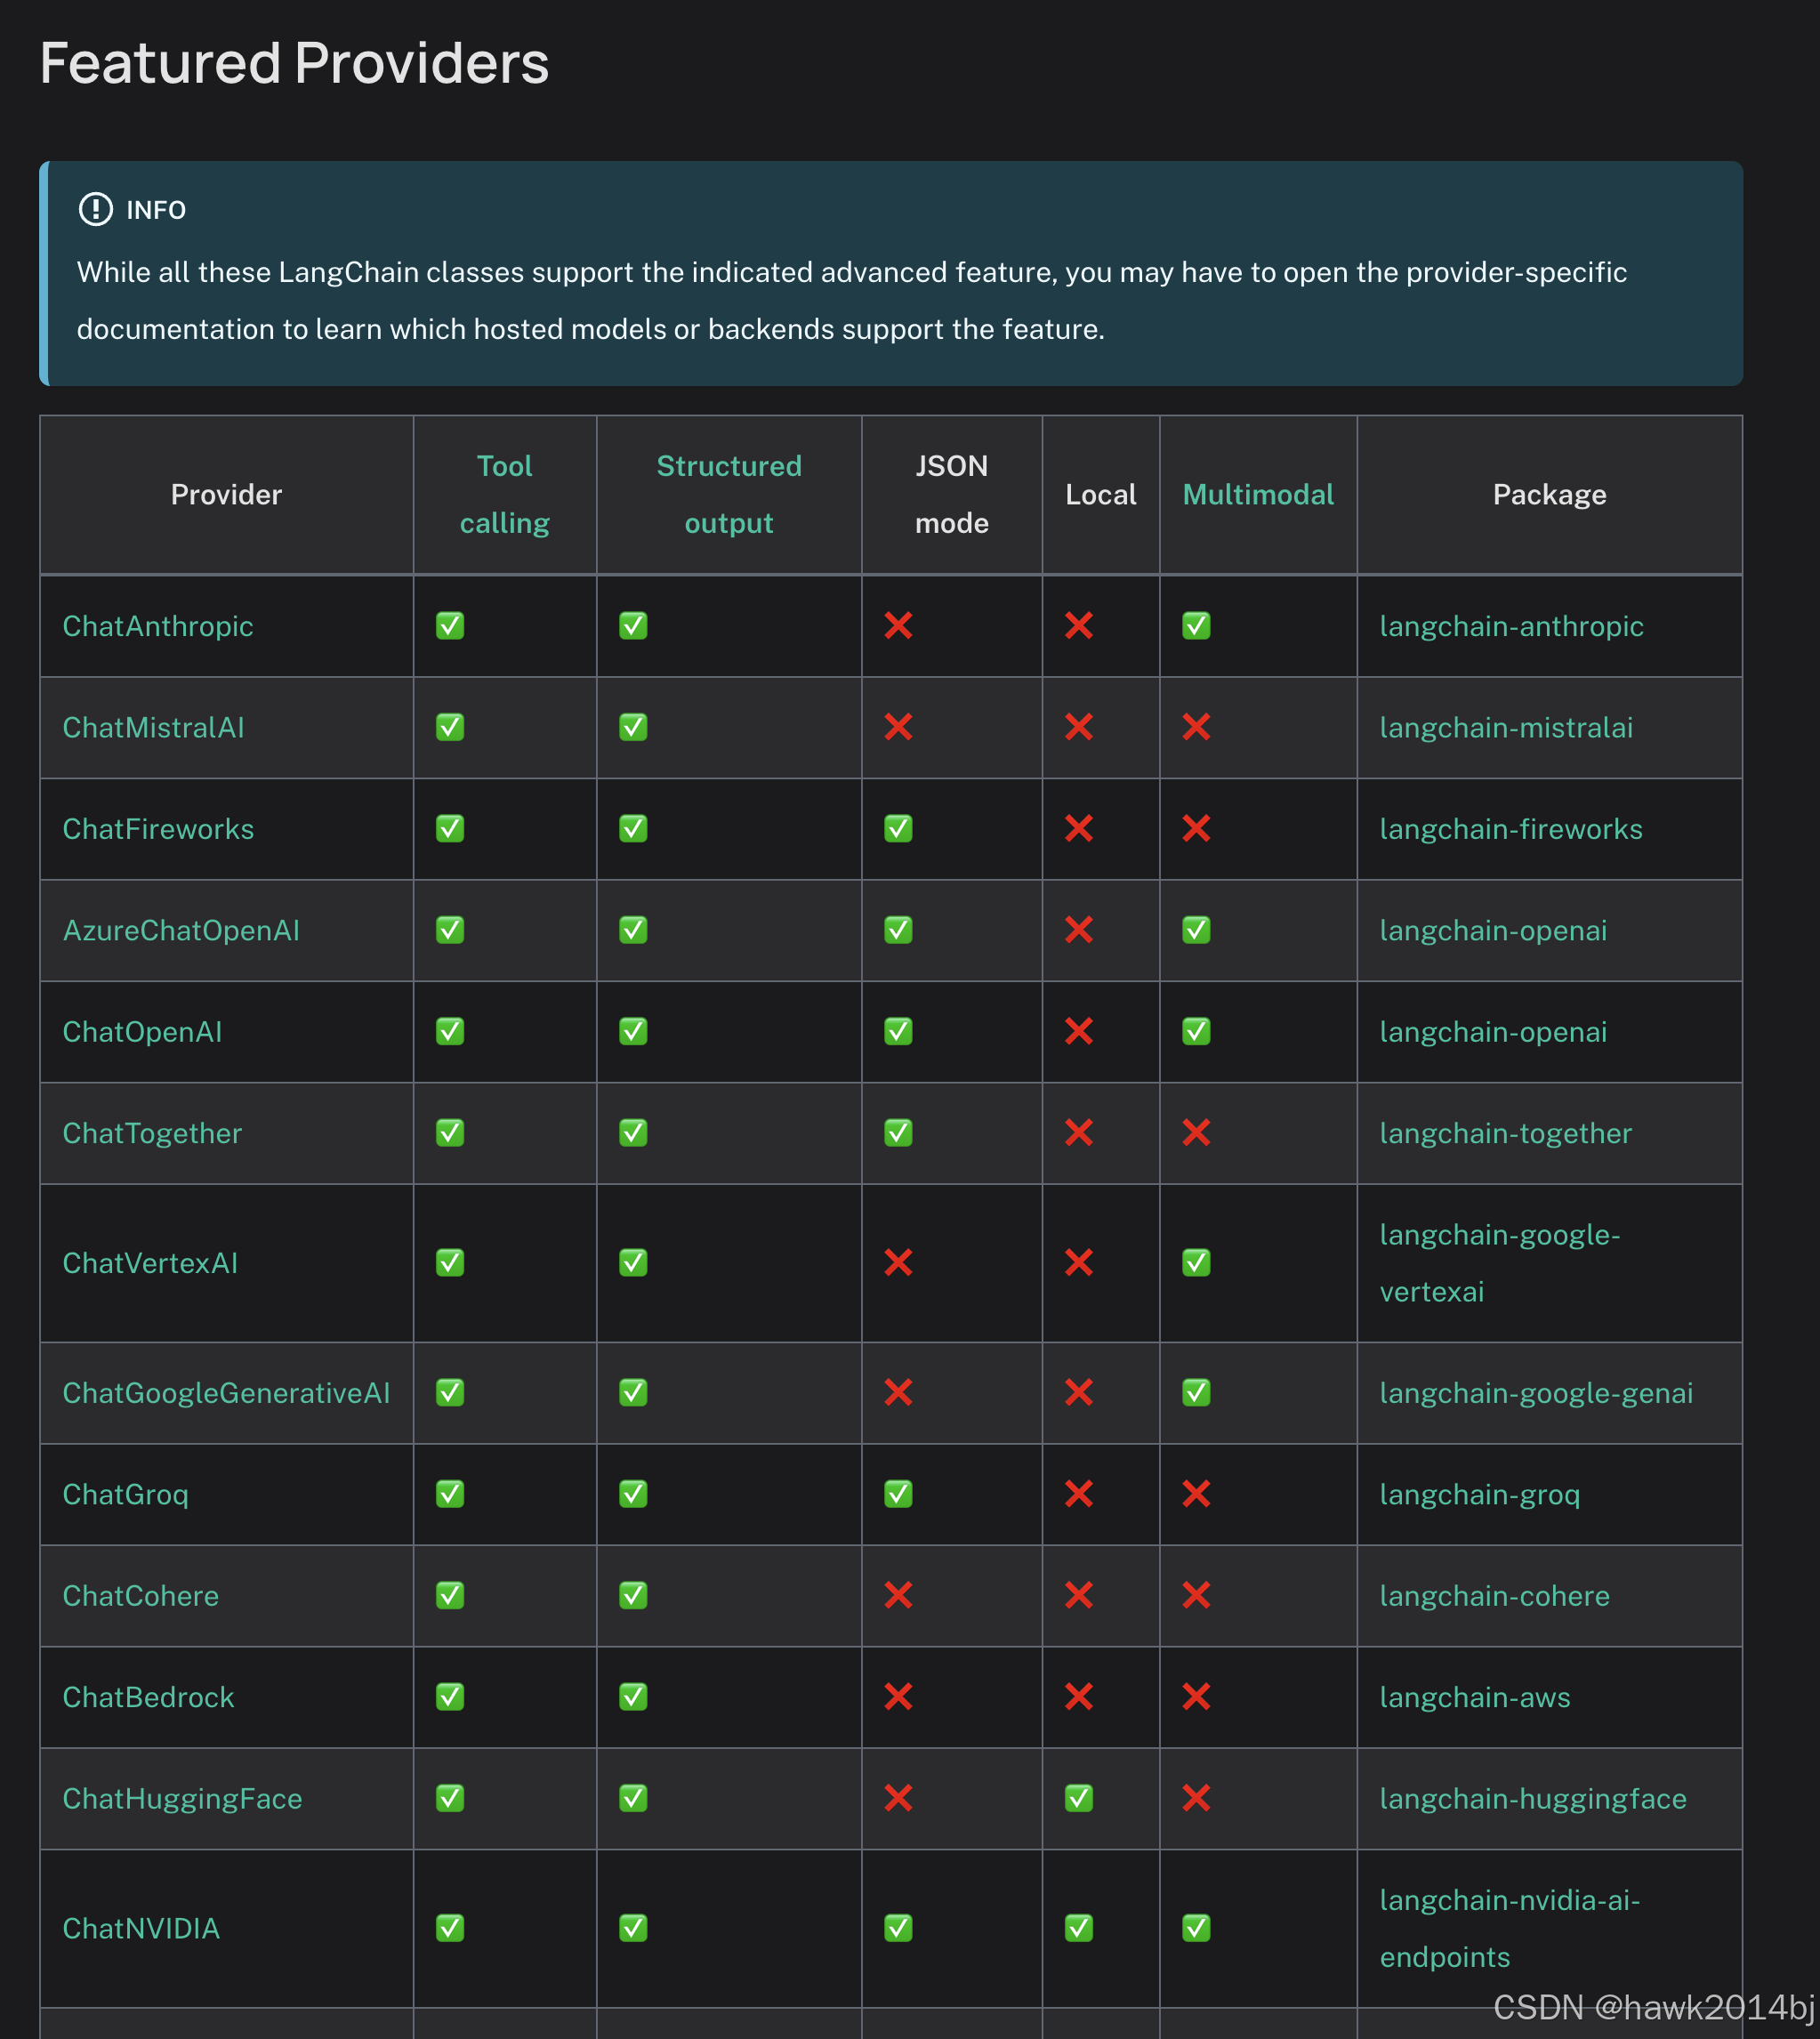Follow the Multimodal header link
This screenshot has height=2039, width=1820.
(1258, 494)
